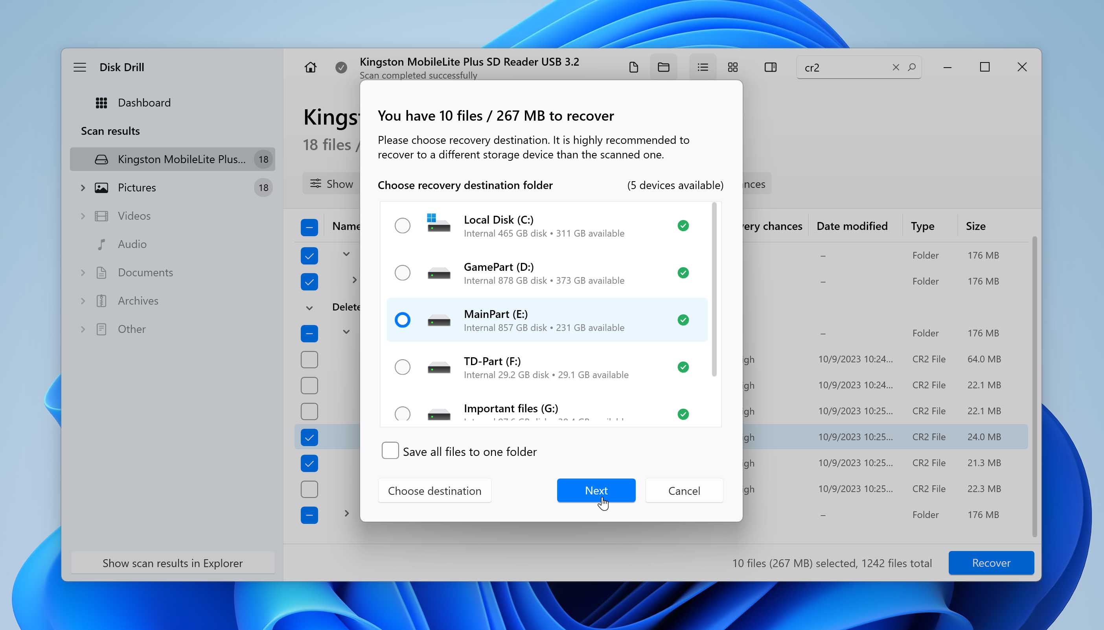Screen dimensions: 1104x630
Task: Click Choose destination button
Action: (434, 490)
